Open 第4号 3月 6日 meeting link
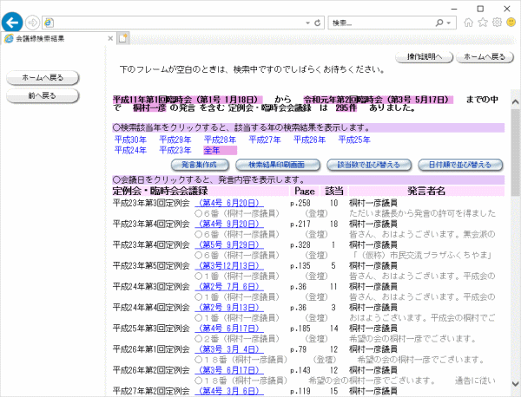This screenshot has width=521, height=397. coord(229,391)
